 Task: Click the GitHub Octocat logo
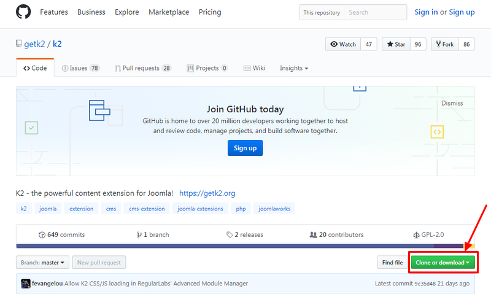pos(23,12)
